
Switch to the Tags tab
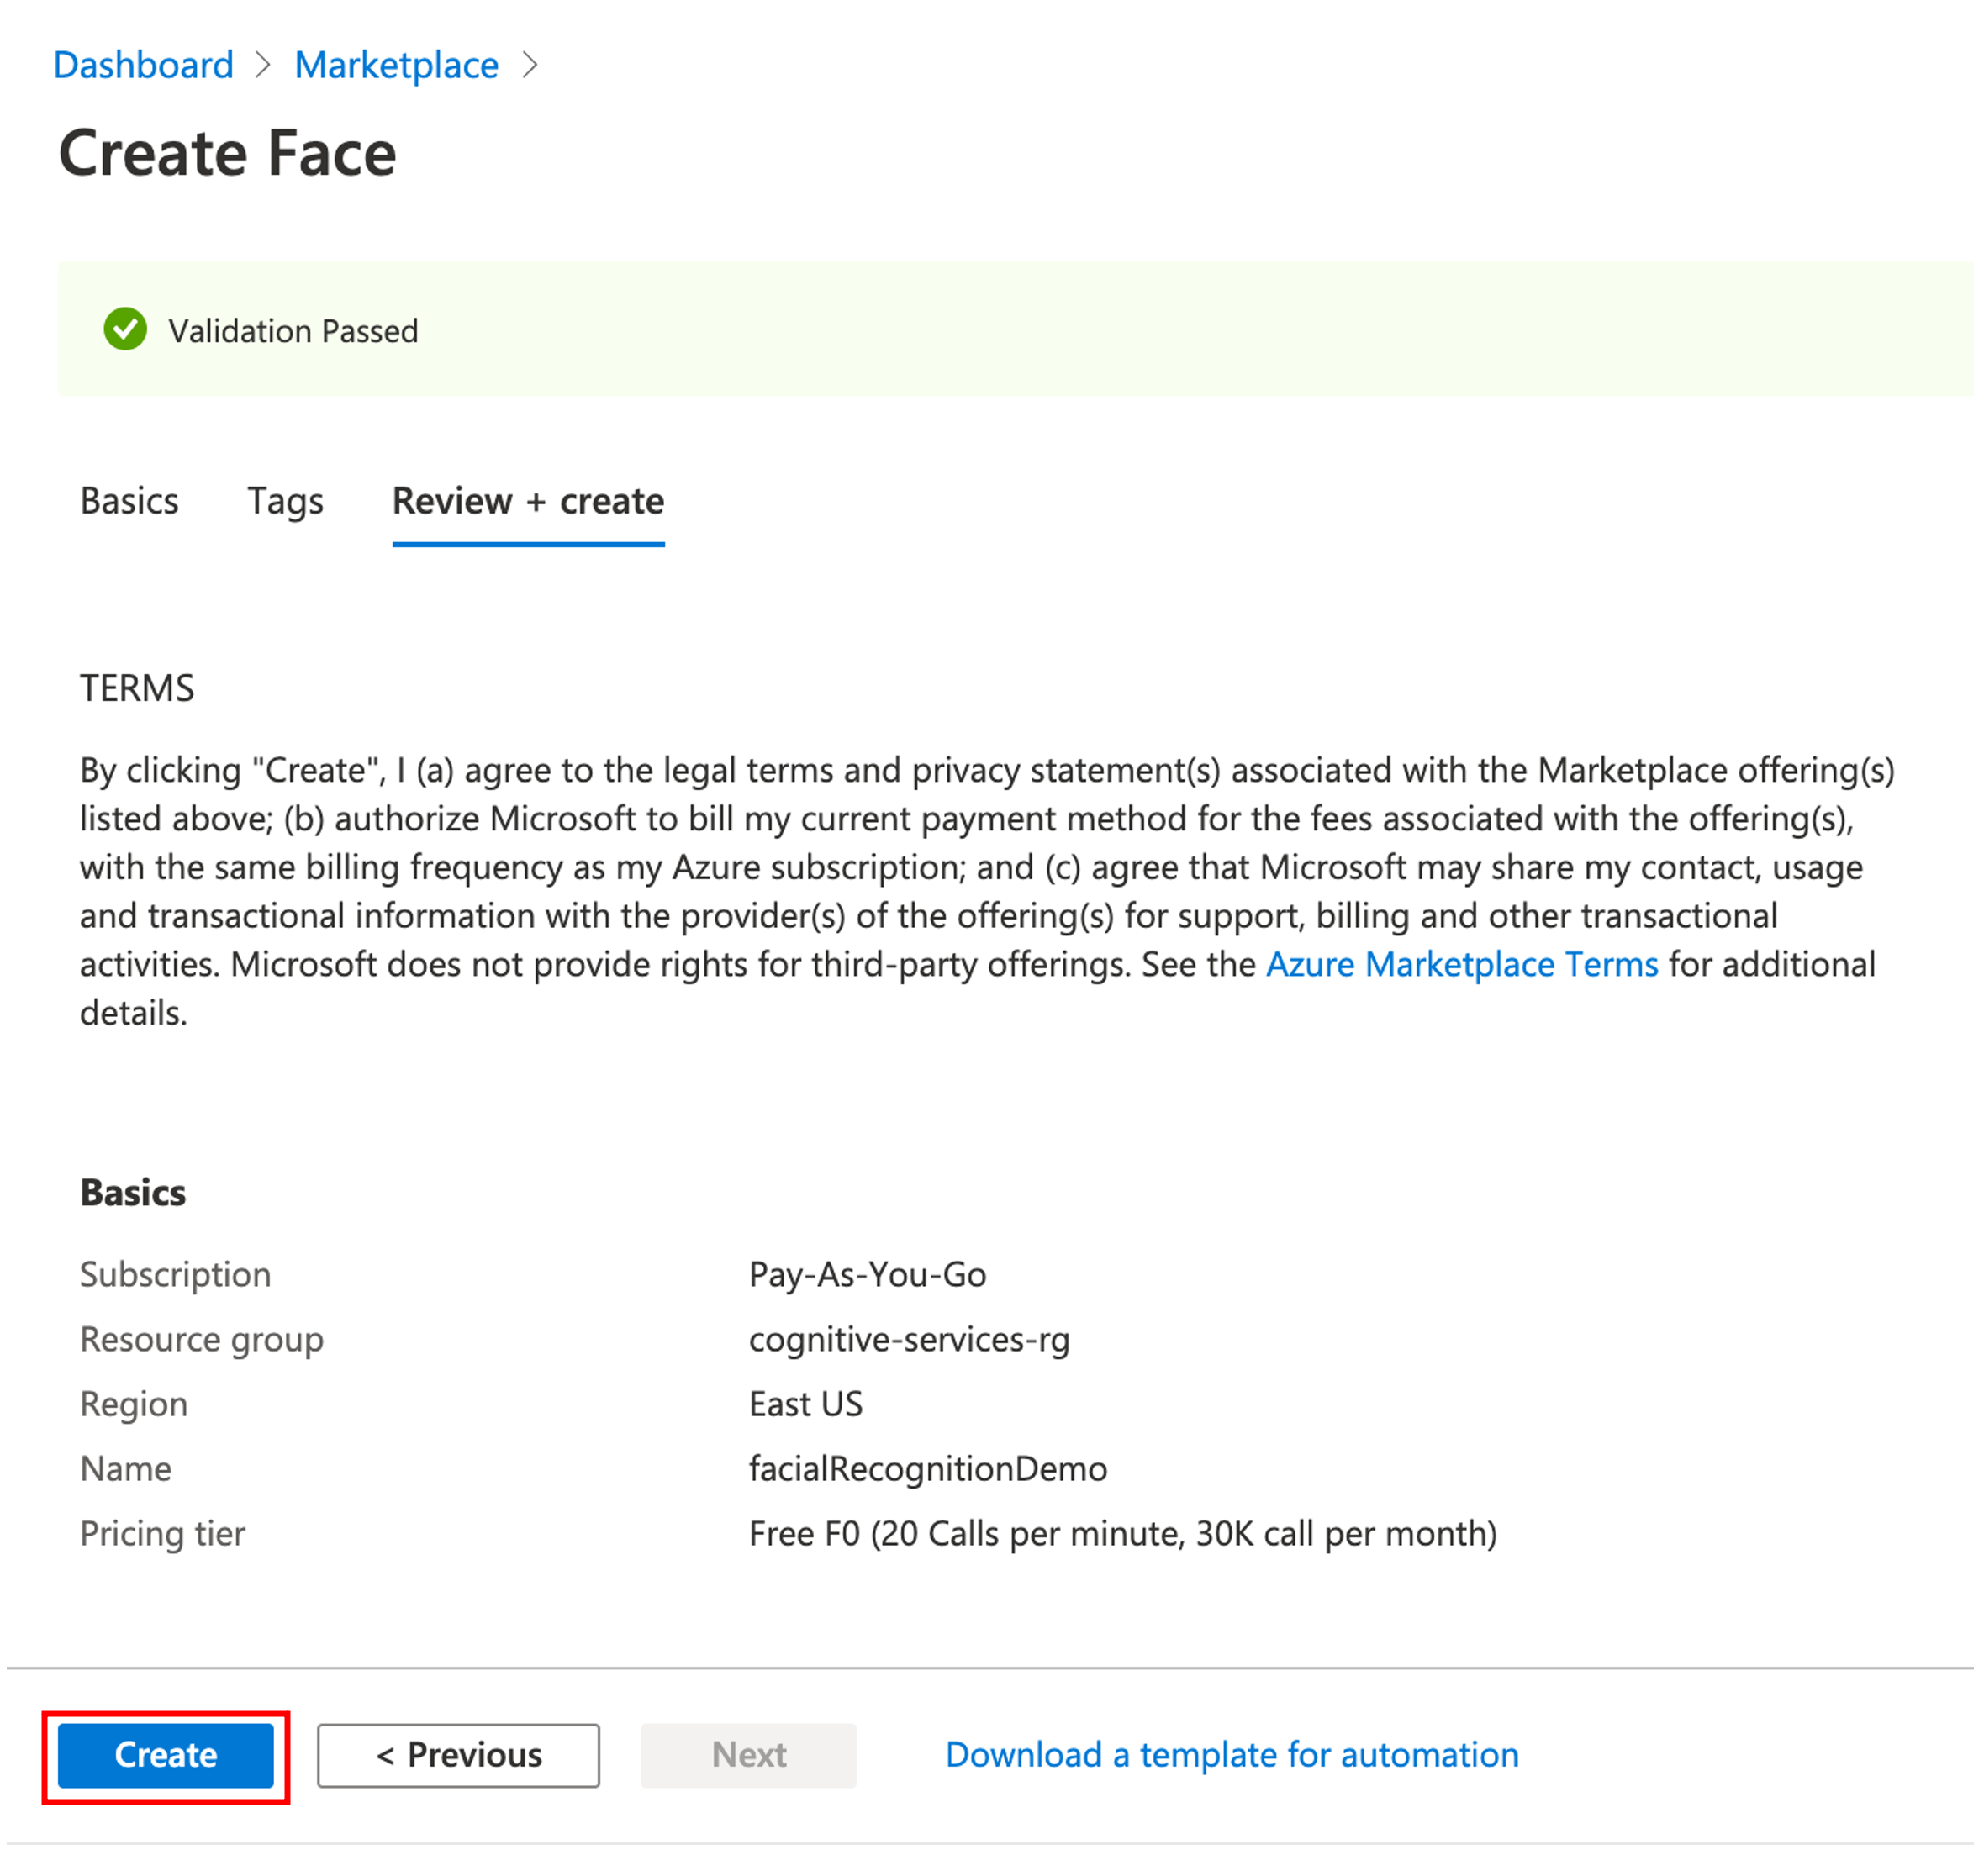[285, 501]
